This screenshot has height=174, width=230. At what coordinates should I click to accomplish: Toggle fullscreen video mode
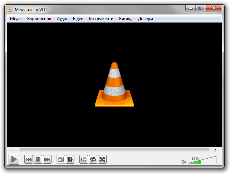[61, 159]
